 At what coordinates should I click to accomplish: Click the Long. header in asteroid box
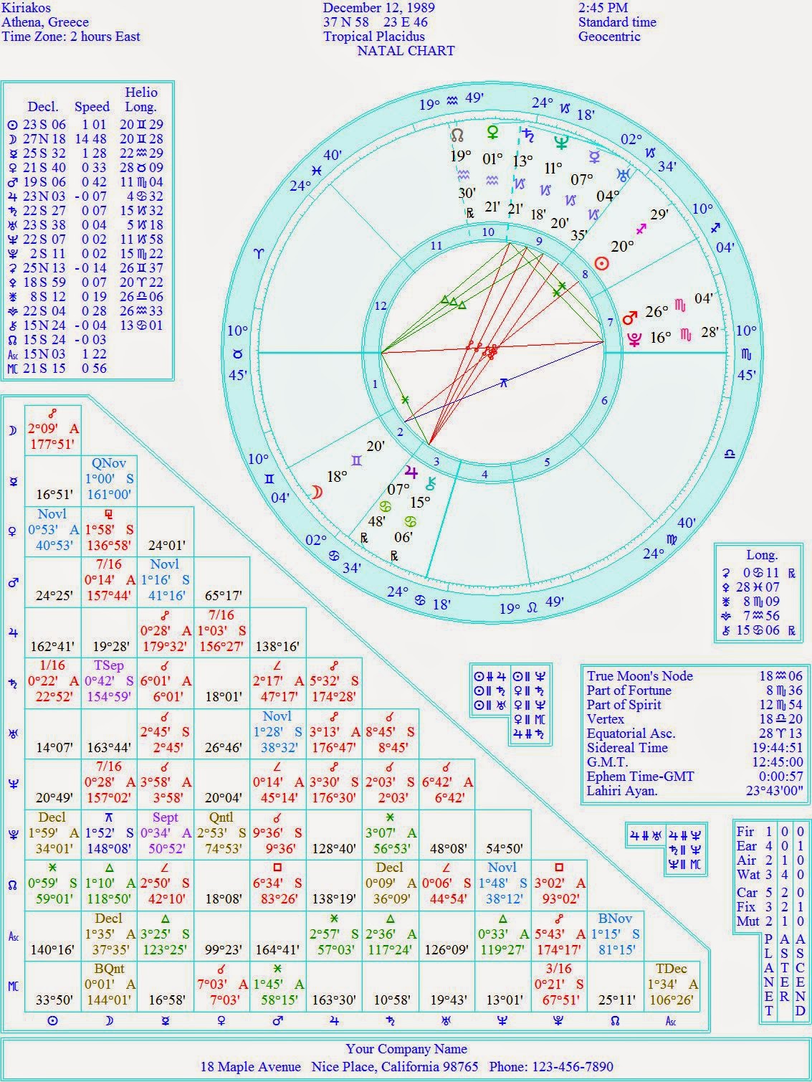point(762,555)
